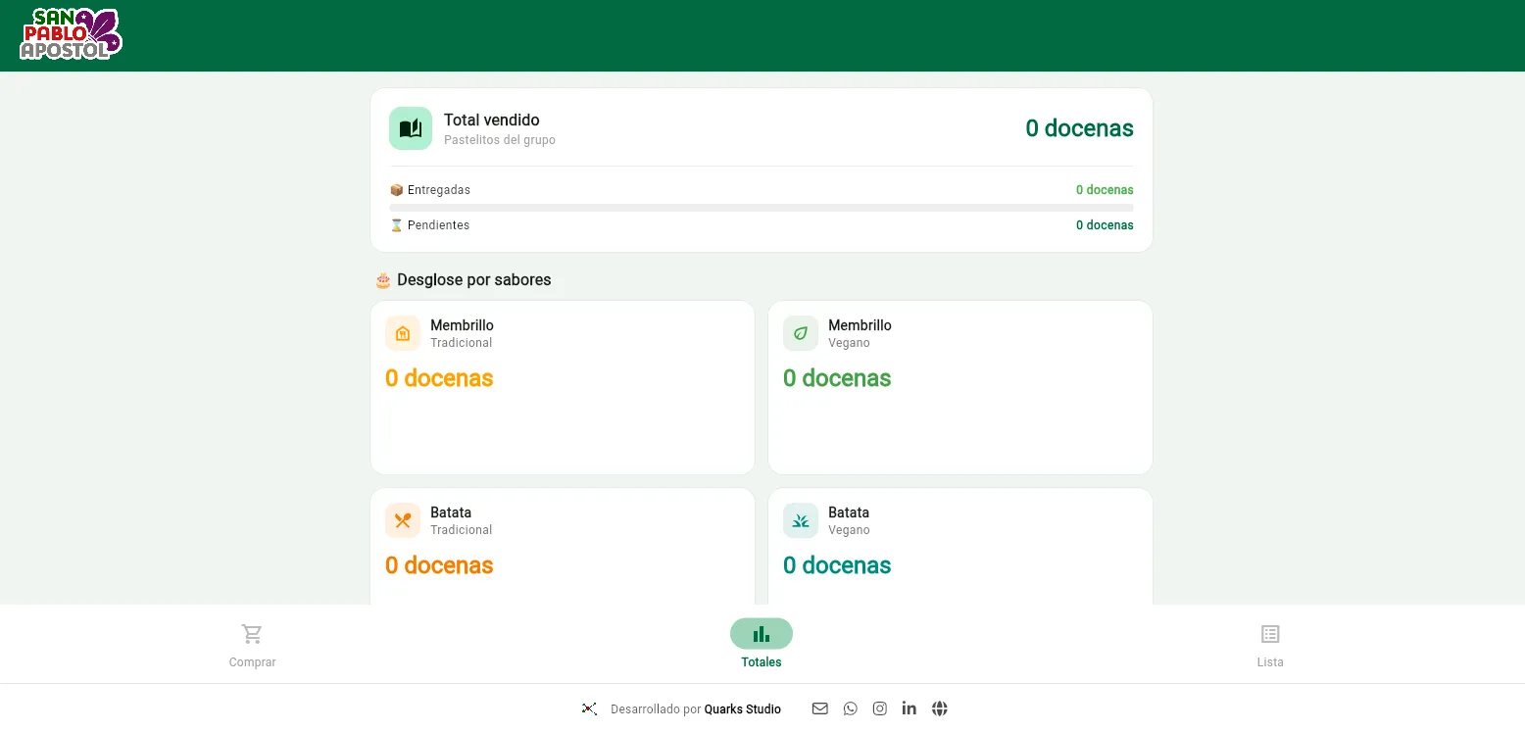Click the Batata Vegano 0 docenas amount
1525x732 pixels.
pyautogui.click(x=837, y=565)
